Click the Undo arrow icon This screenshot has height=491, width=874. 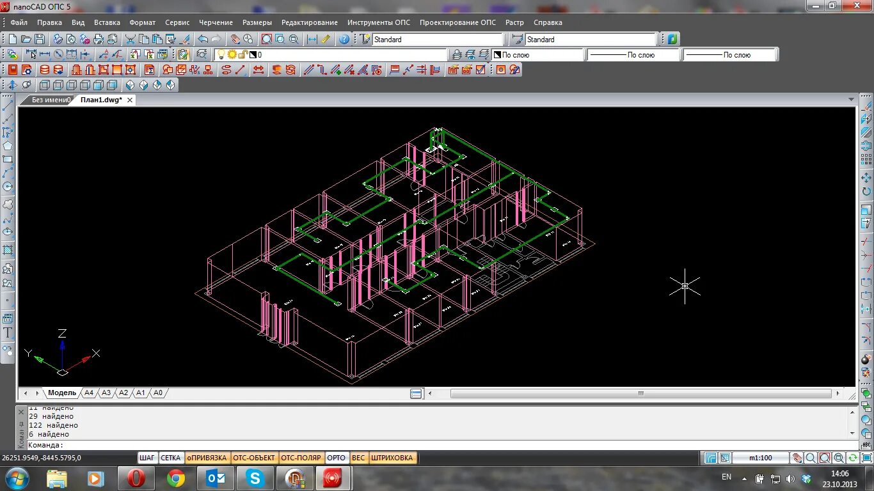203,39
